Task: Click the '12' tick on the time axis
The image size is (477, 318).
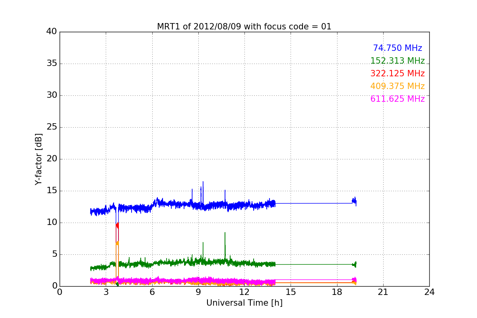Action: [244, 292]
